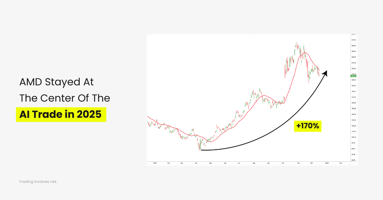Image resolution: width=383 pixels, height=200 pixels.
Task: Click the 100.00 price axis label
Action: [353, 137]
